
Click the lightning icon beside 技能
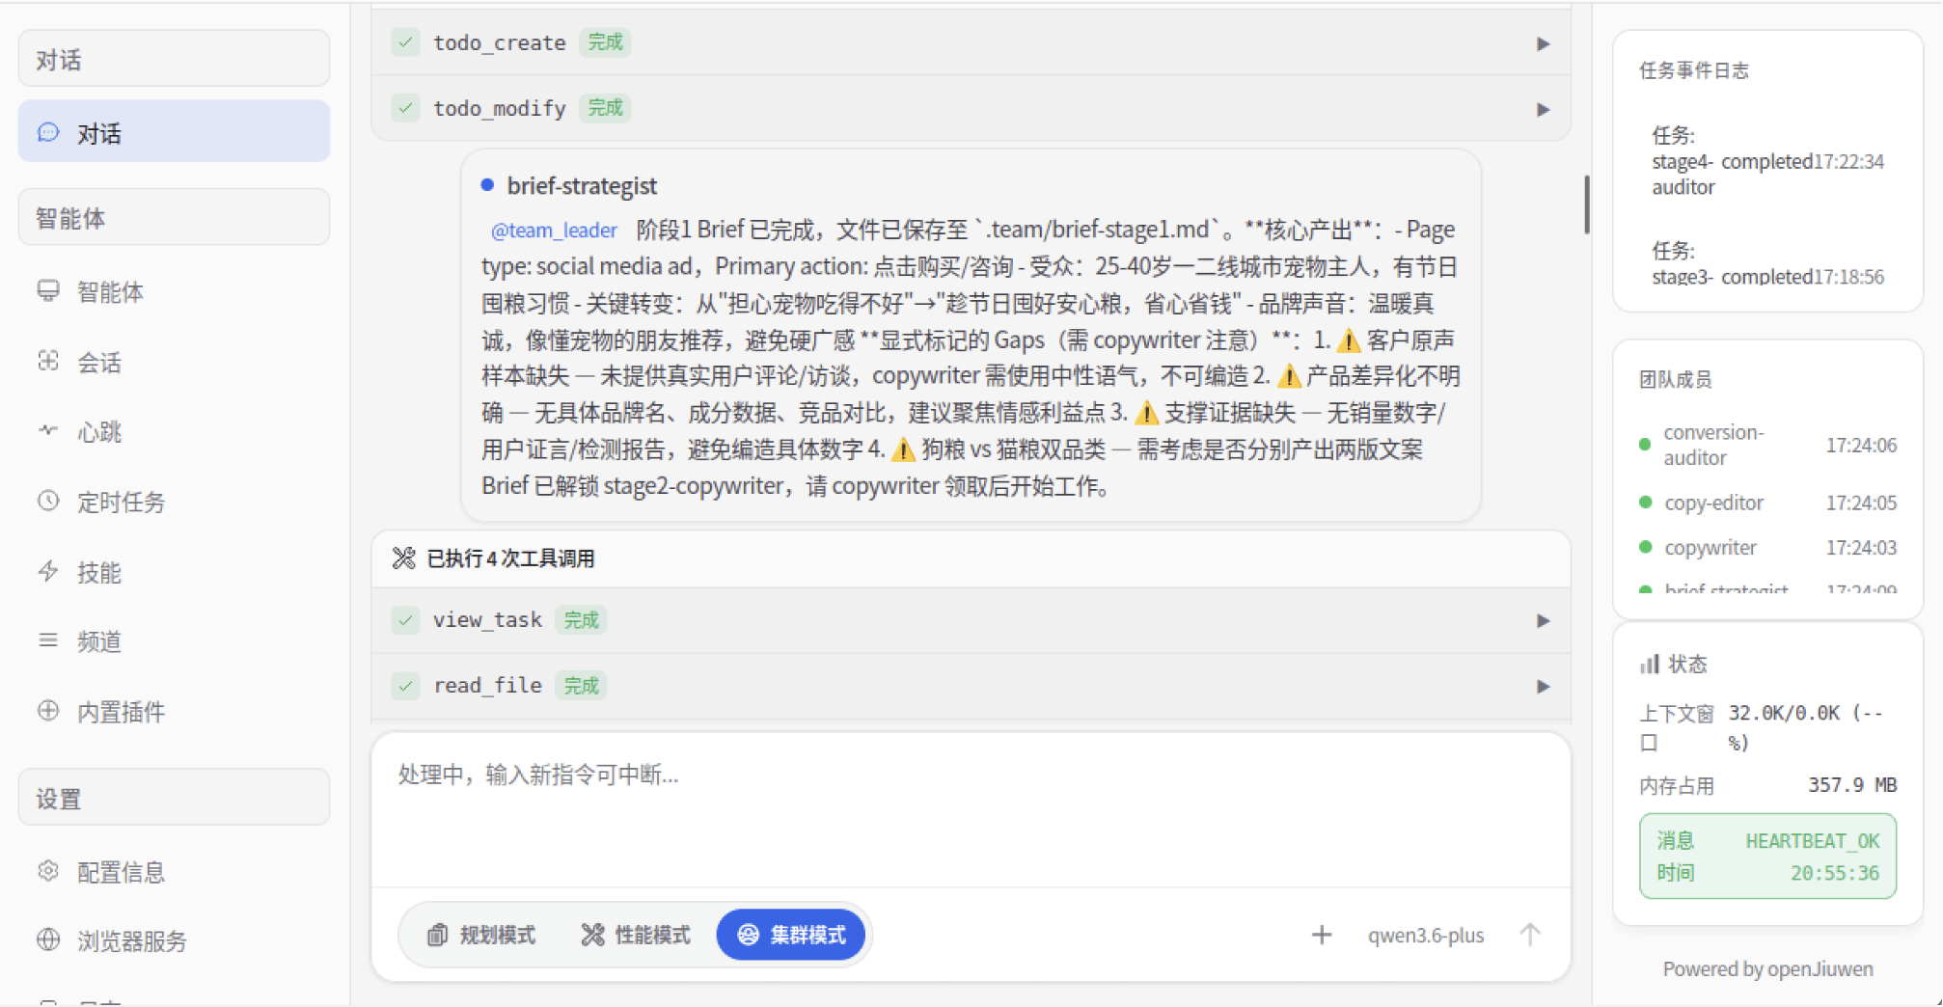tap(48, 571)
